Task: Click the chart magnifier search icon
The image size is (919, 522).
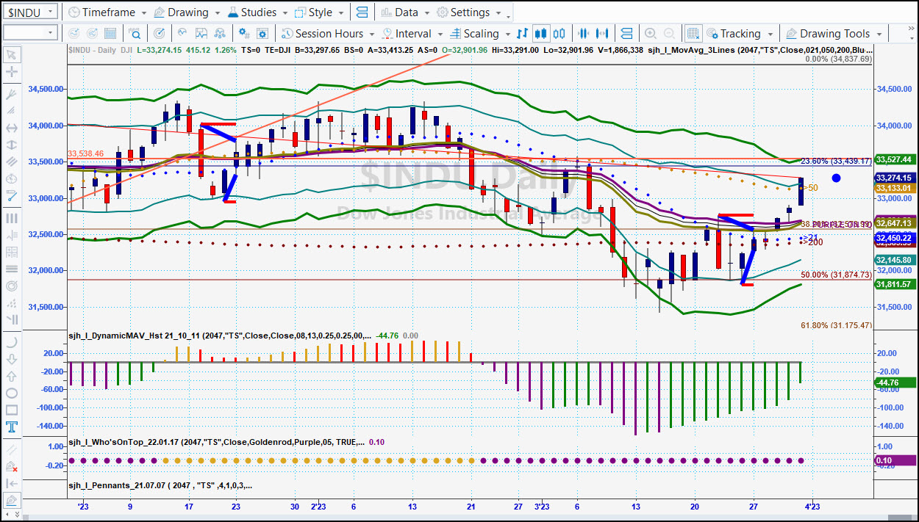Action: (x=135, y=33)
